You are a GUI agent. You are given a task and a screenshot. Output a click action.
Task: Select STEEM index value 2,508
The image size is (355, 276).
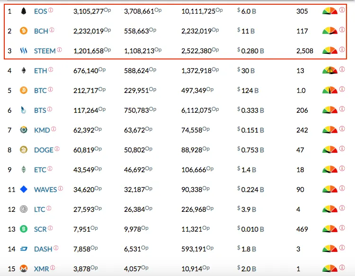point(305,51)
